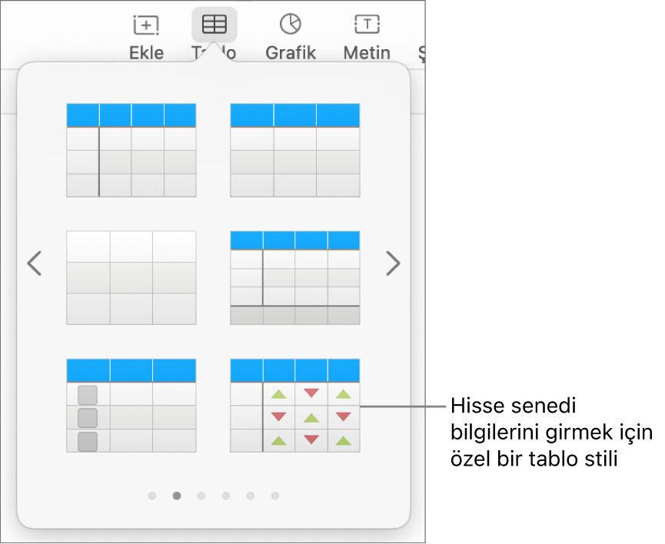
Task: Select the stock table style with arrows
Action: coord(295,406)
